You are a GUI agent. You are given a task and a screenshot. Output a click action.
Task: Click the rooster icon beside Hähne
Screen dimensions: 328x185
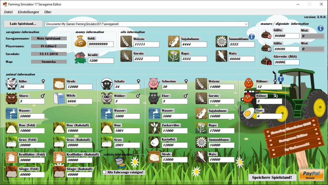249,98
